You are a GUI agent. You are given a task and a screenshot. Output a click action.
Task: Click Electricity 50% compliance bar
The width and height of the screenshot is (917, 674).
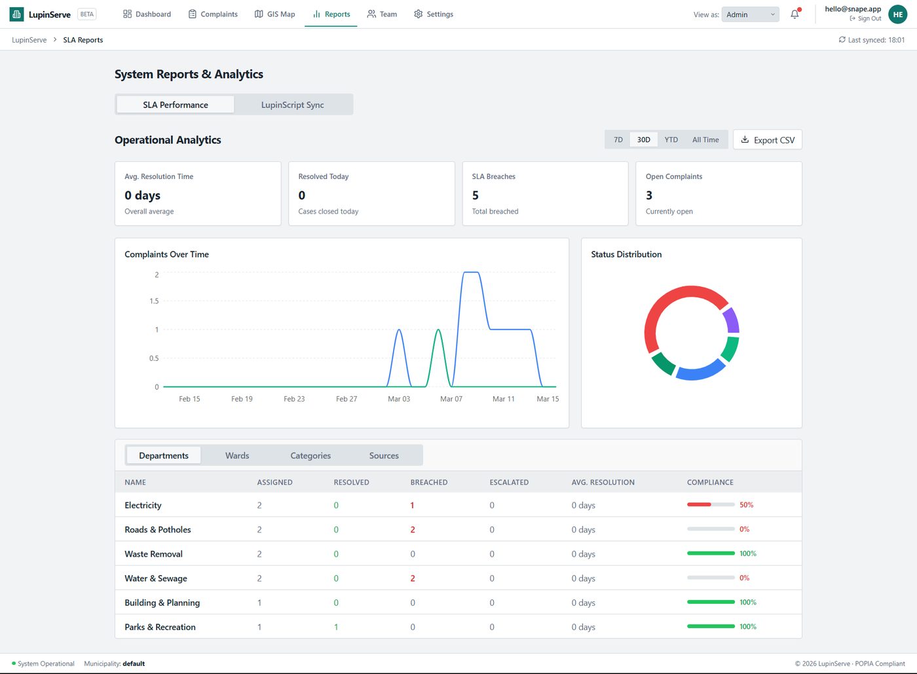(711, 504)
